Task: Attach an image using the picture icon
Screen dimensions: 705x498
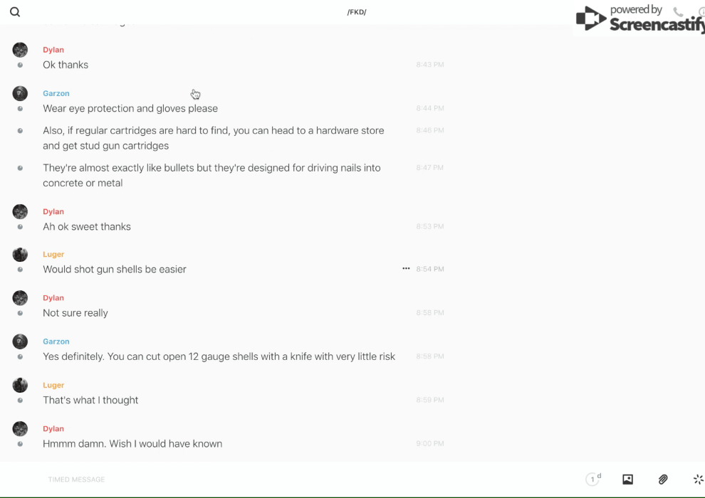Action: 627,480
